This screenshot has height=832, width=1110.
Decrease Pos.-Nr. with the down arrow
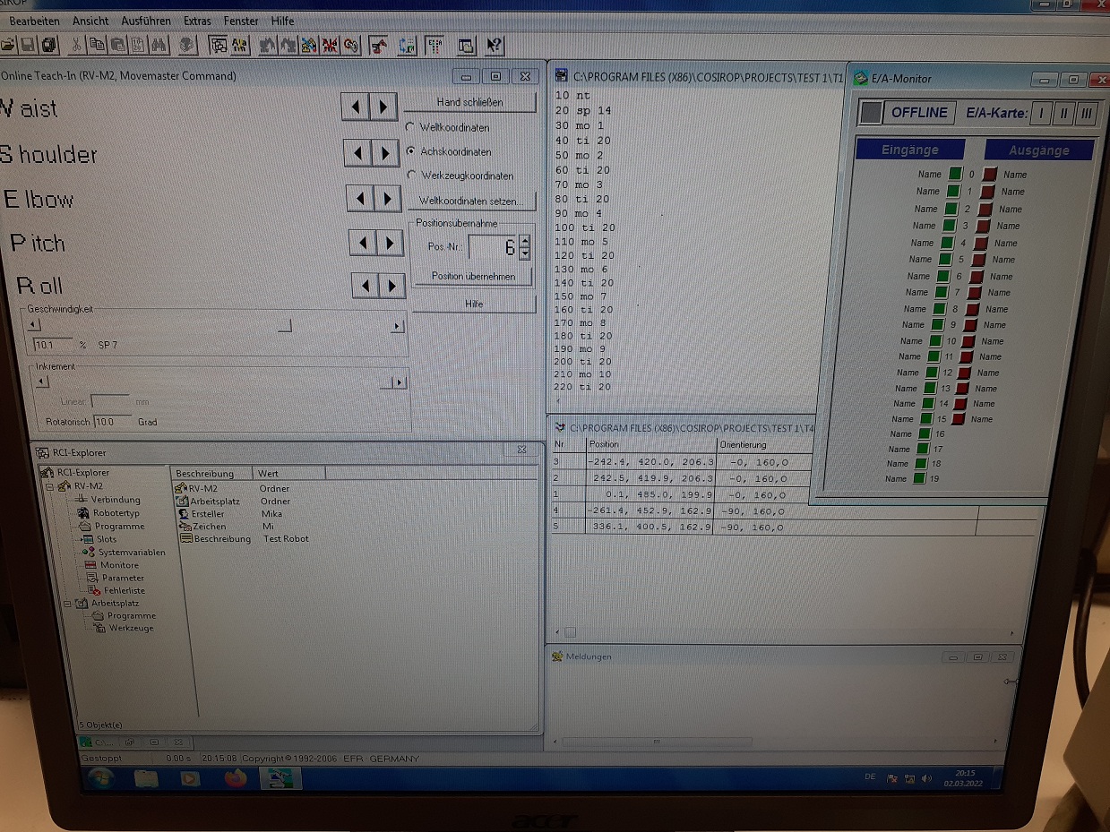[525, 253]
